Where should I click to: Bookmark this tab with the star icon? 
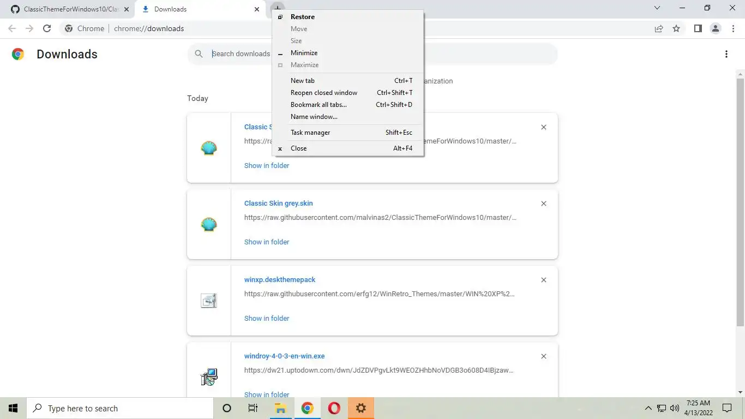coord(676,29)
